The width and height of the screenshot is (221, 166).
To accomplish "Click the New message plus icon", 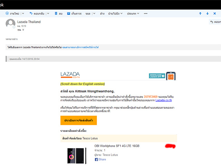I will [x=7, y=13].
